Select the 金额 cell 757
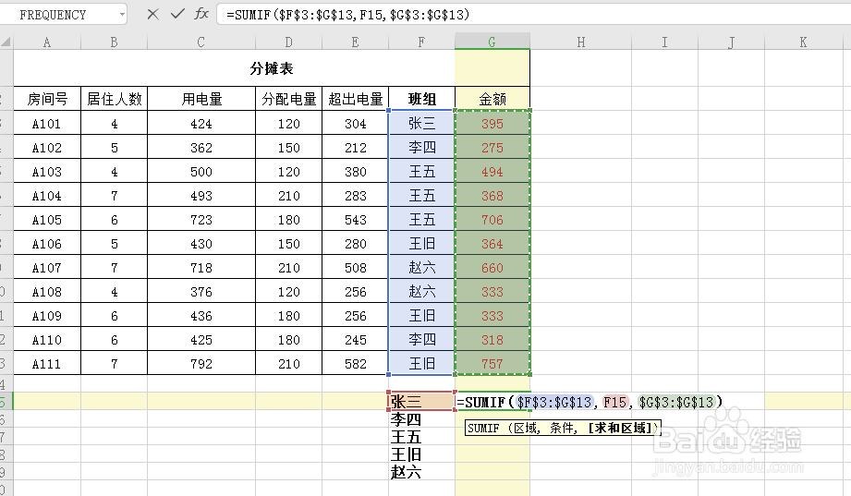The width and height of the screenshot is (851, 496). point(492,364)
